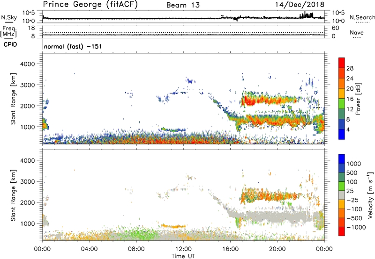Screen dimensions: 375x259
Task: Click the noise spike cluster in N.Sky trace
Action: tap(307, 15)
